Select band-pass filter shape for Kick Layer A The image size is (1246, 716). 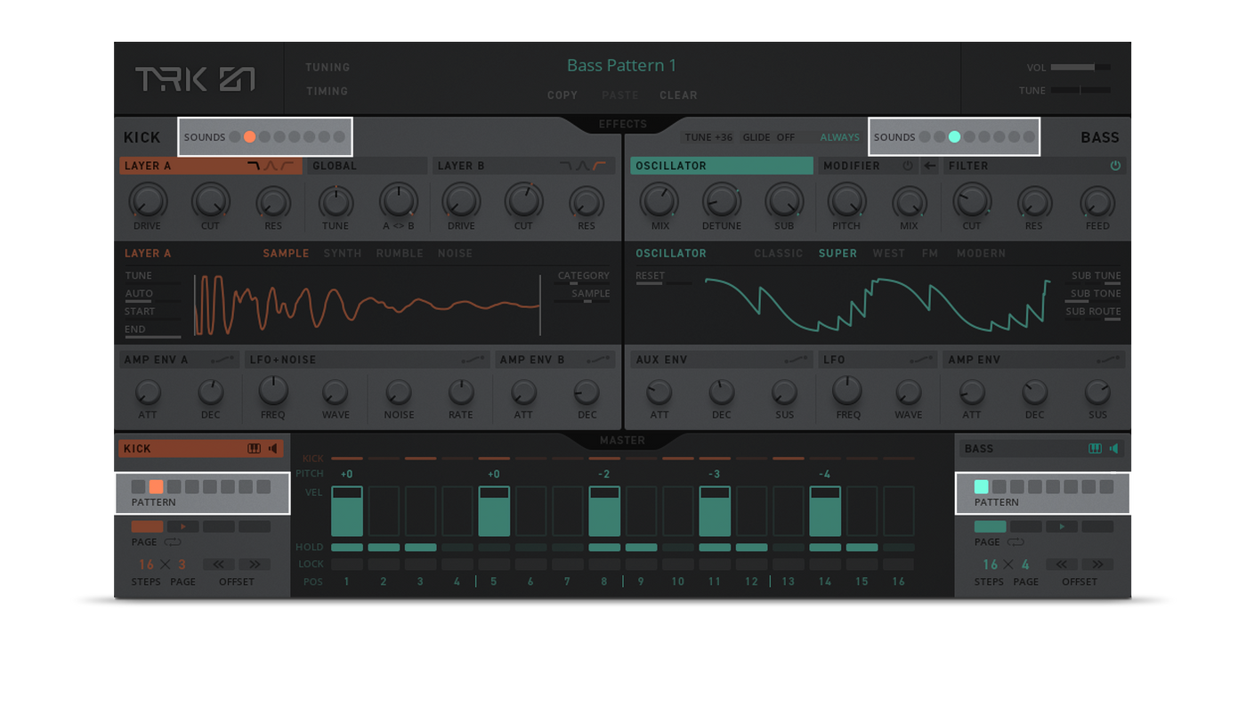[x=270, y=166]
